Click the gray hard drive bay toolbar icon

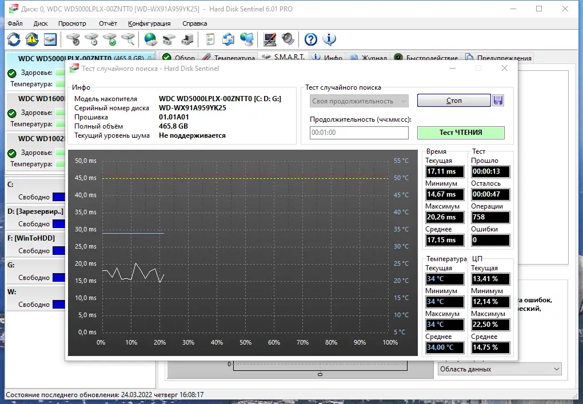169,39
